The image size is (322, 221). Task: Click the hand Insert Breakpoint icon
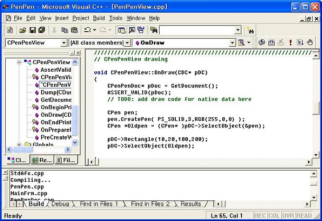309,42
